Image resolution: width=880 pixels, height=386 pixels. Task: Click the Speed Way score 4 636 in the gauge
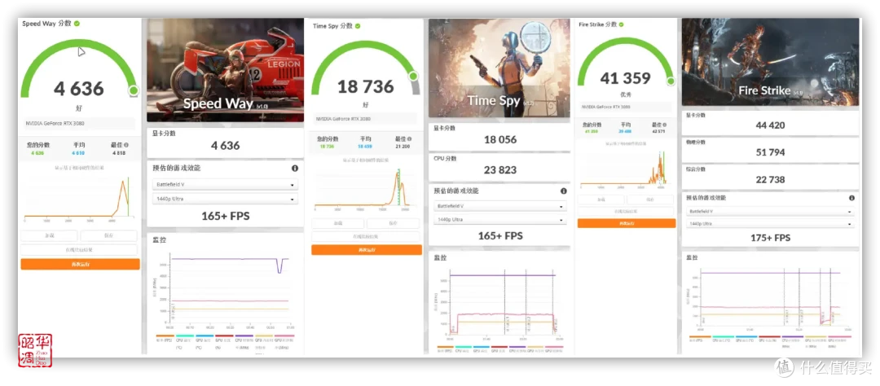click(x=79, y=89)
